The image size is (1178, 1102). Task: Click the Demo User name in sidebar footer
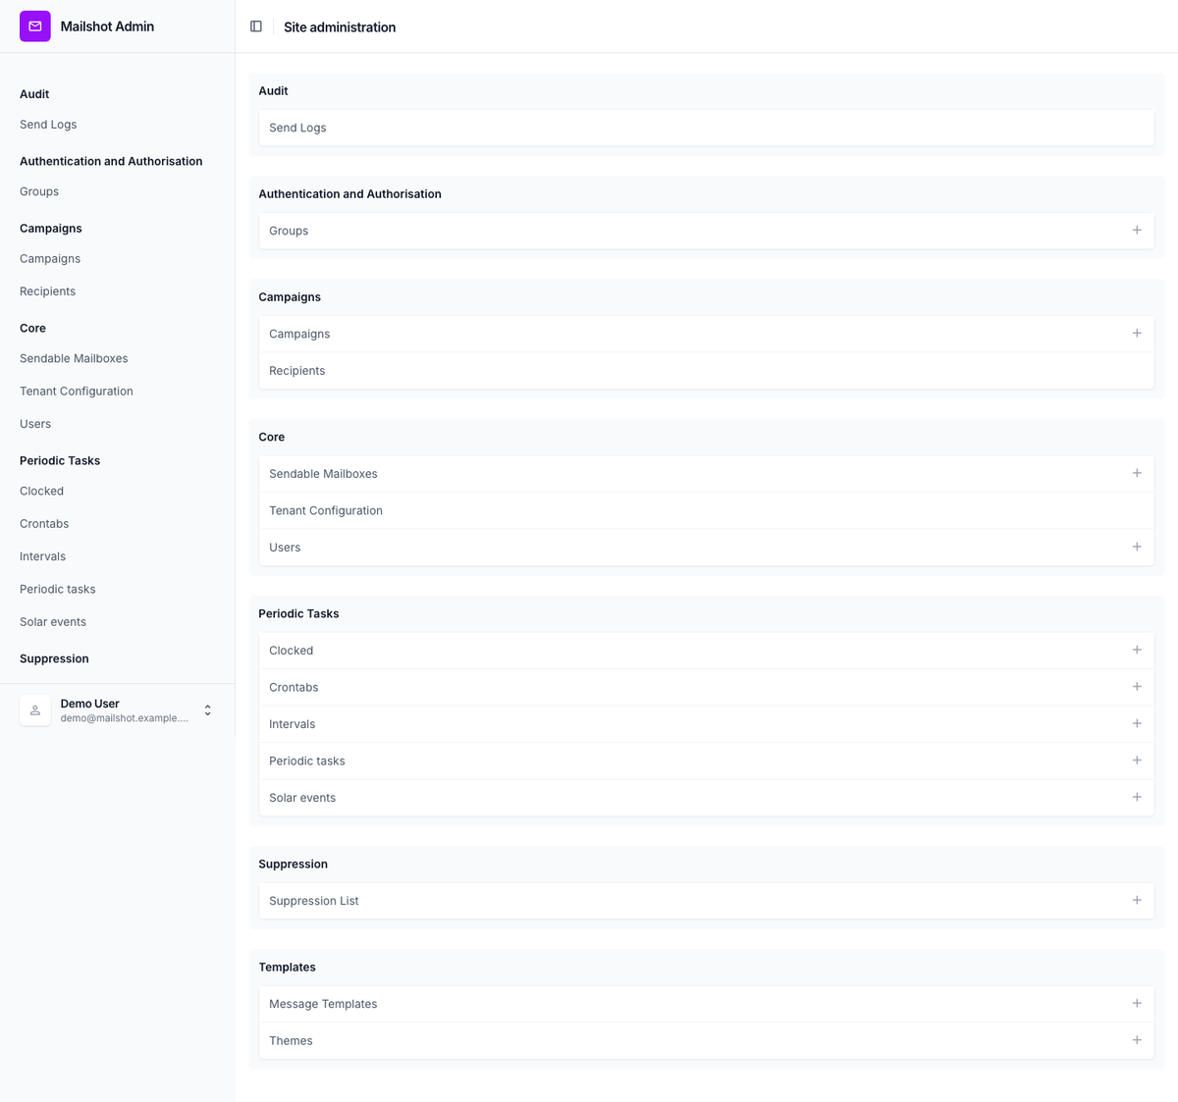tap(89, 704)
